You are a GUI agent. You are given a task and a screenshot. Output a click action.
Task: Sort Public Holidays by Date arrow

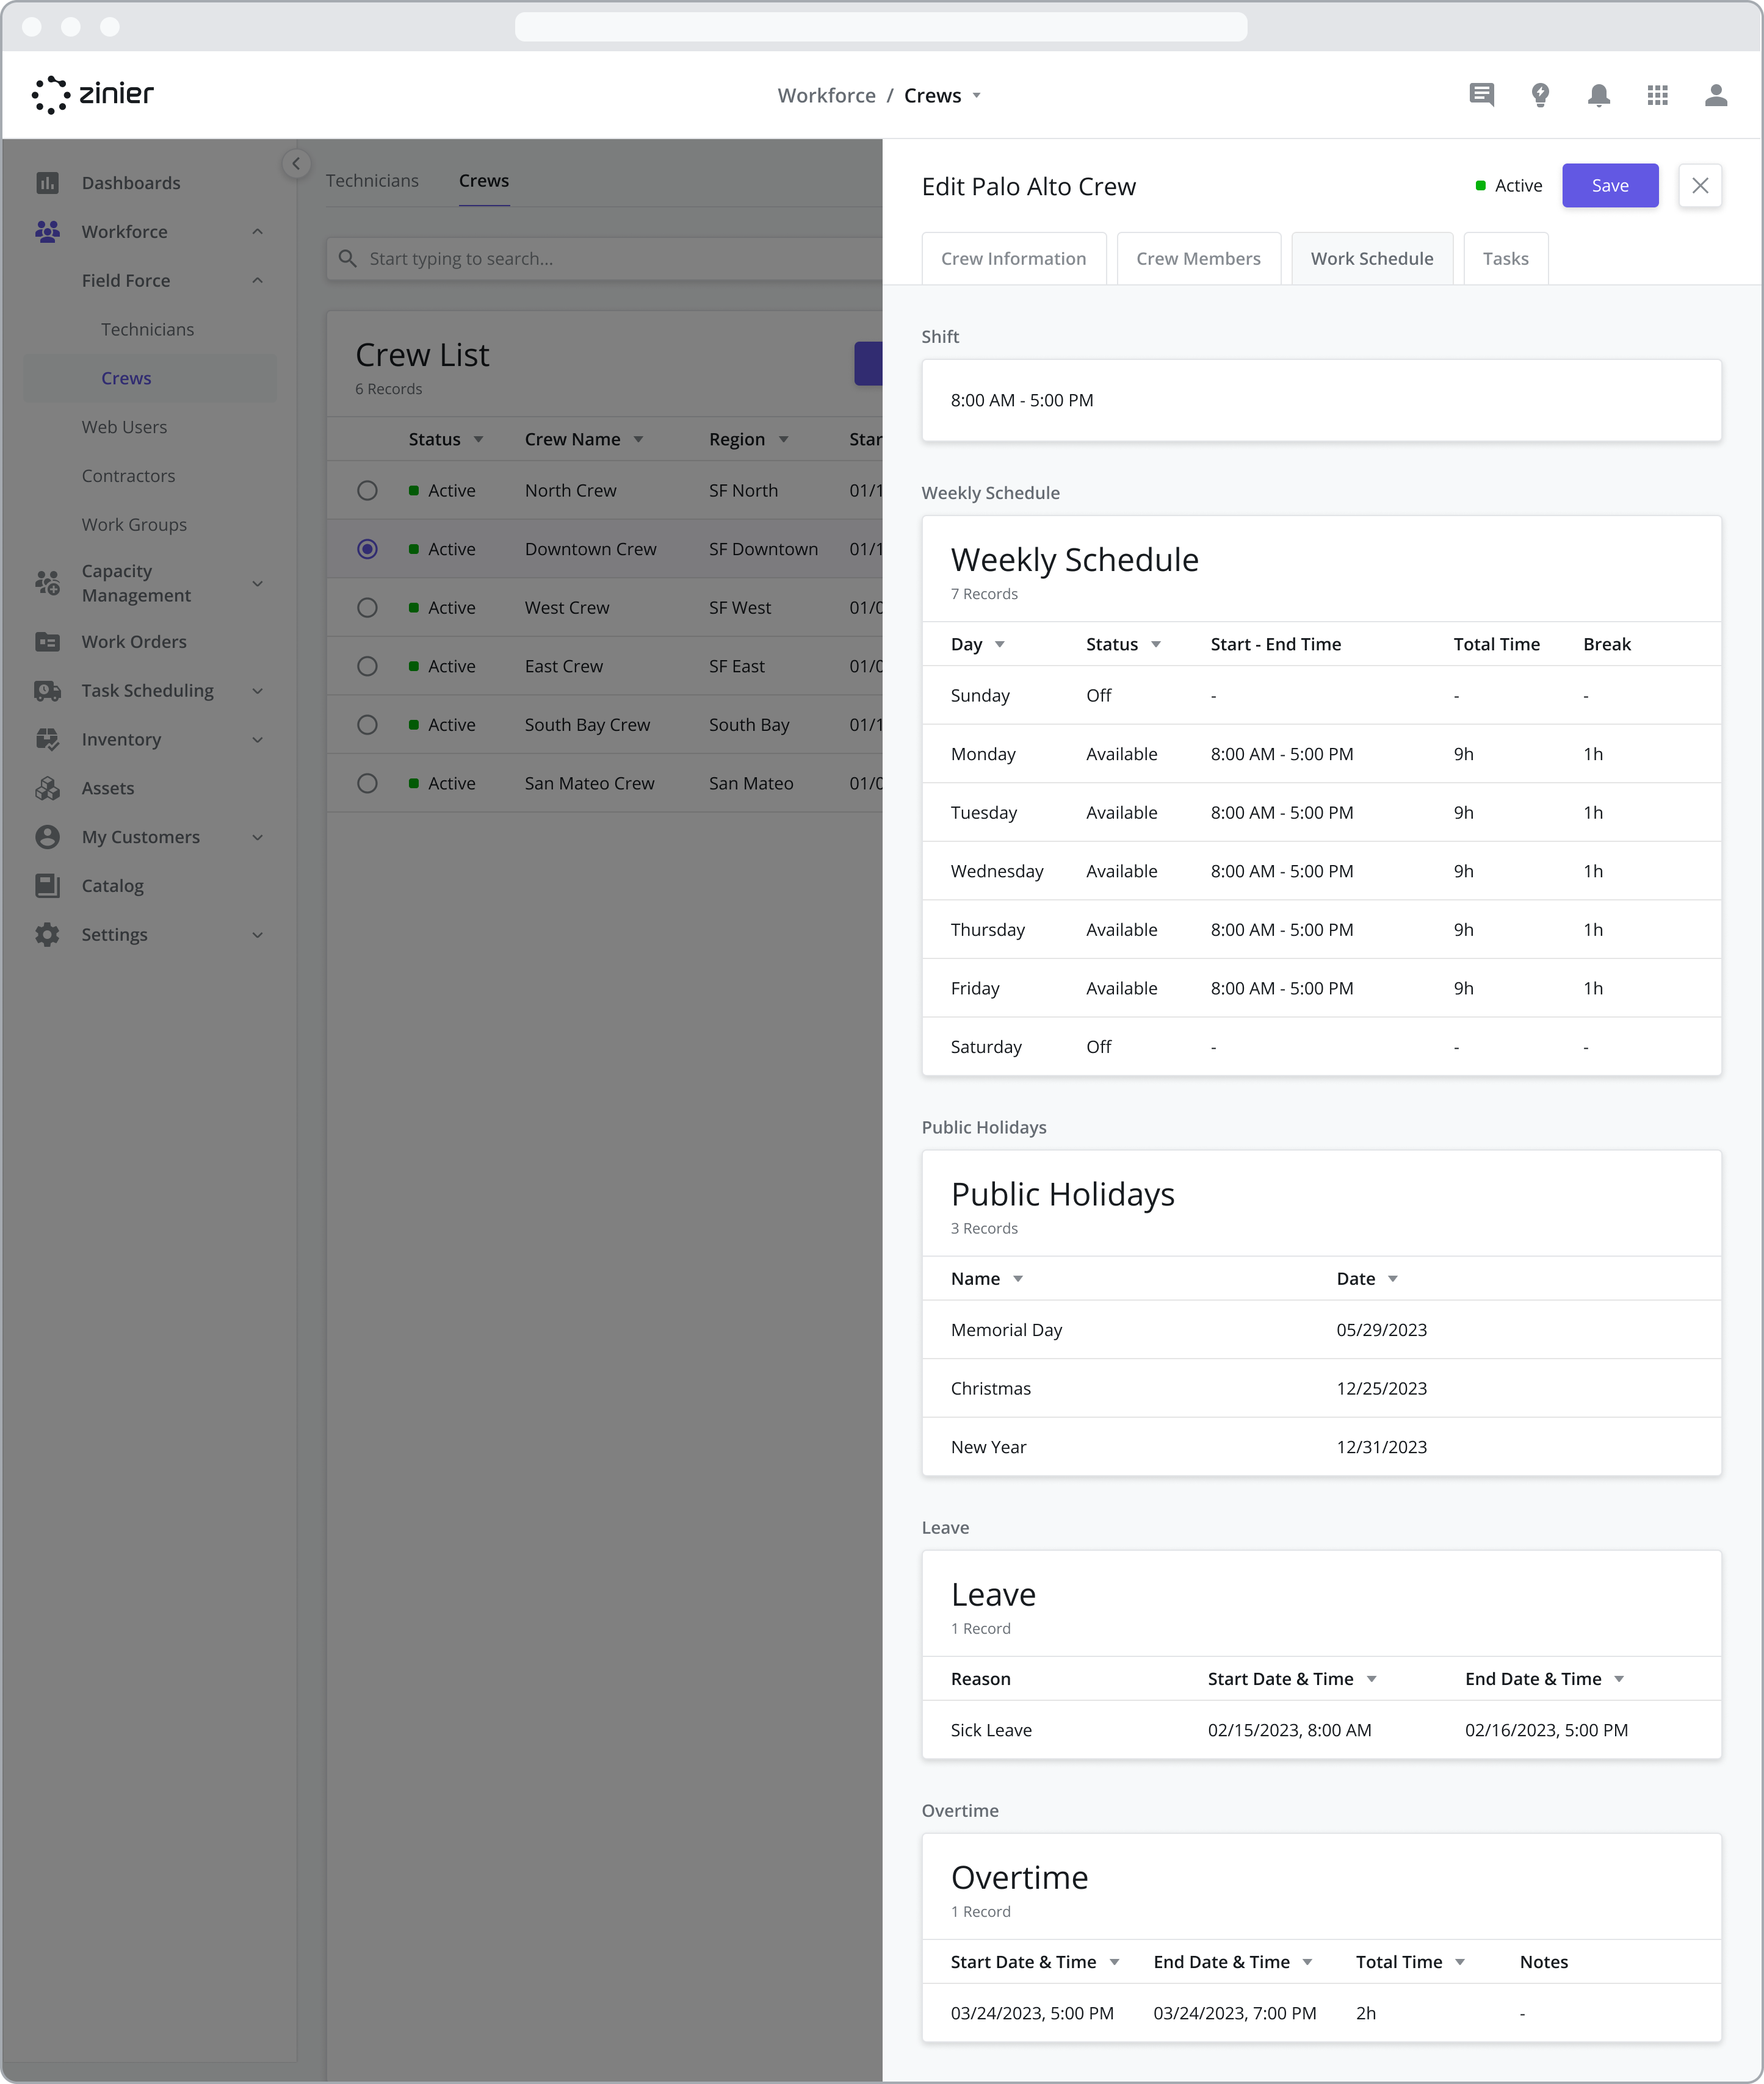coord(1392,1279)
